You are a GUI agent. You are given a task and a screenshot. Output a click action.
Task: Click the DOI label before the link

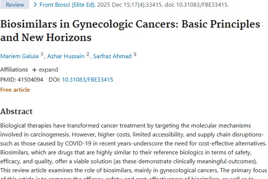[x=54, y=80]
